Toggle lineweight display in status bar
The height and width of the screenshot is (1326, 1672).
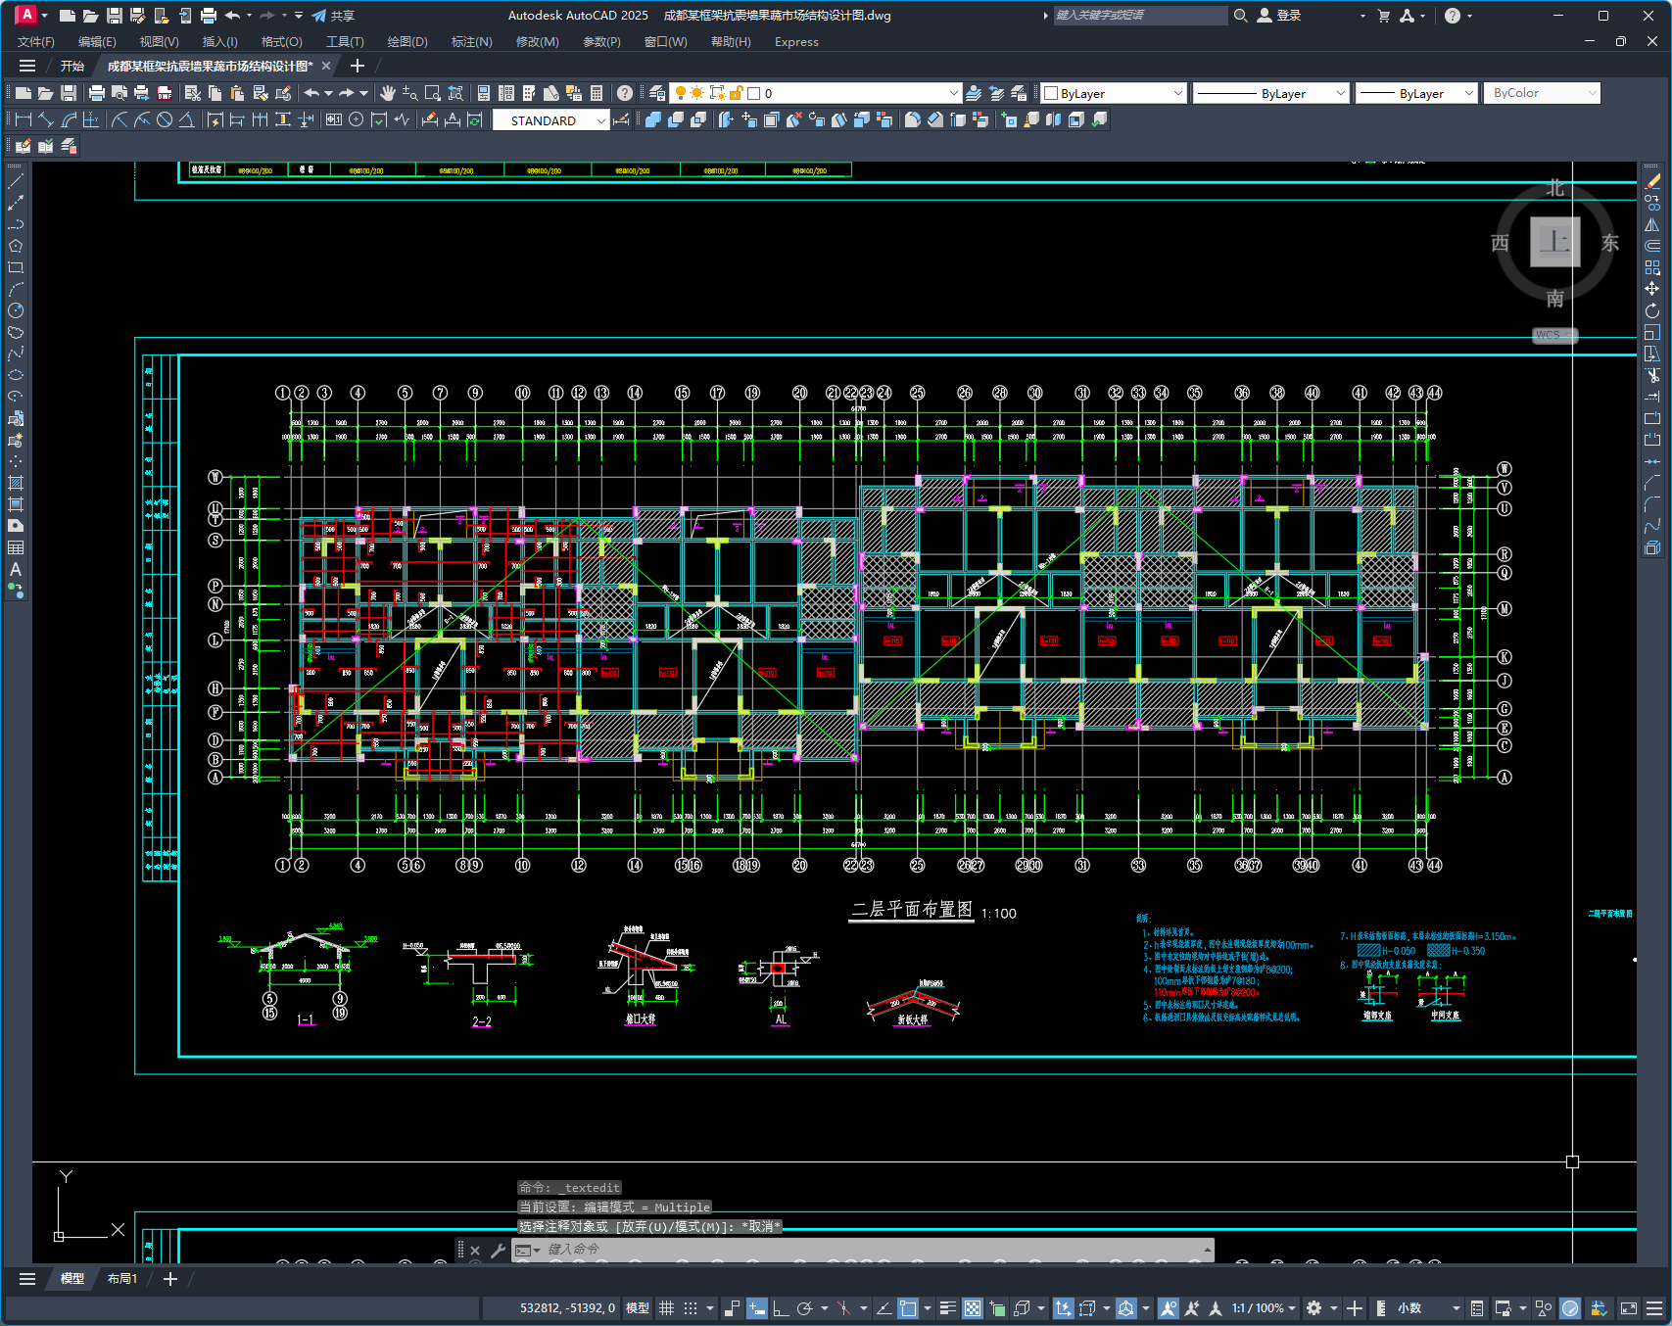947,1308
